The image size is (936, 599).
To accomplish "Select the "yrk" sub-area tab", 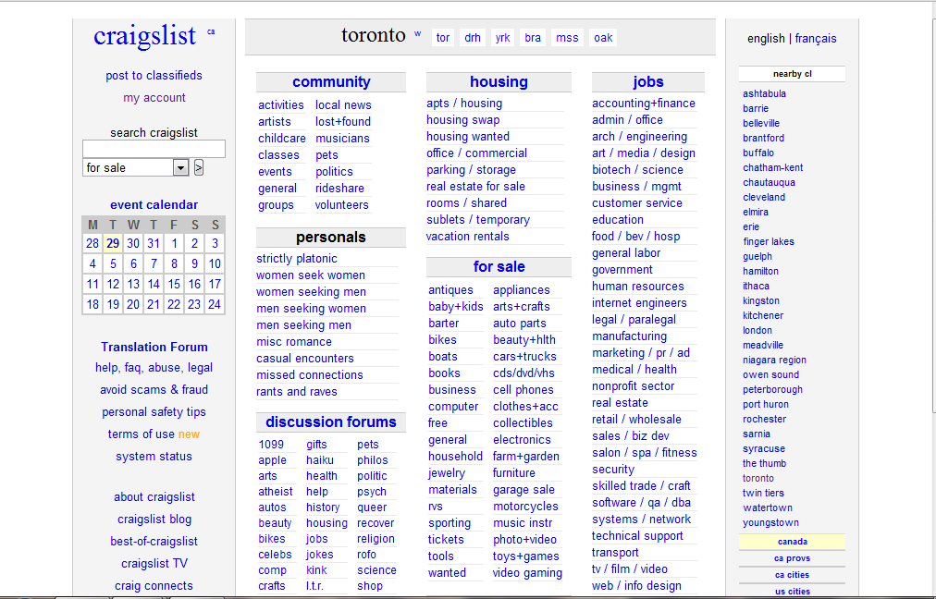I will click(502, 38).
